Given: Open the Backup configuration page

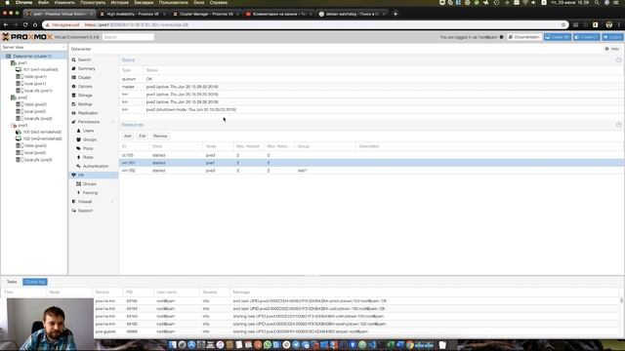Looking at the screenshot, I should pyautogui.click(x=85, y=104).
